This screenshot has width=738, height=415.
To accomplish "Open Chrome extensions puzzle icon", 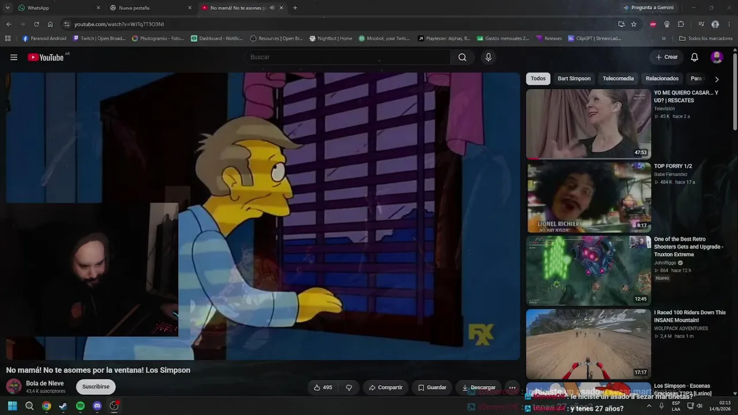I will tap(681, 24).
